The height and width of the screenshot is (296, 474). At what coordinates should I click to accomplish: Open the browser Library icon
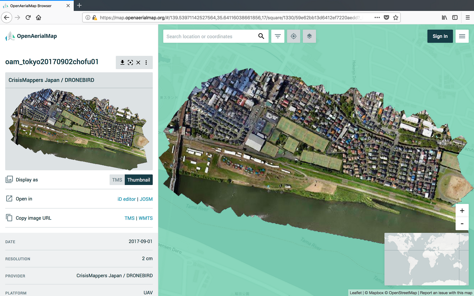tap(444, 18)
